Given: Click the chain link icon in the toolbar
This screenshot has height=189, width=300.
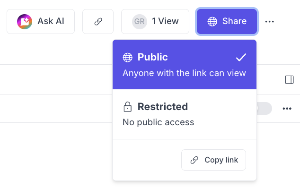Looking at the screenshot, I should (98, 21).
